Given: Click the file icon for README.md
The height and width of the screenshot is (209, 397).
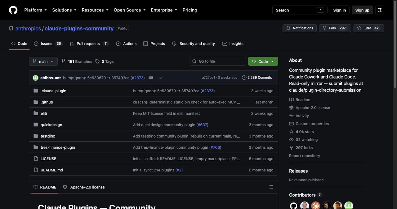Looking at the screenshot, I should [36, 170].
